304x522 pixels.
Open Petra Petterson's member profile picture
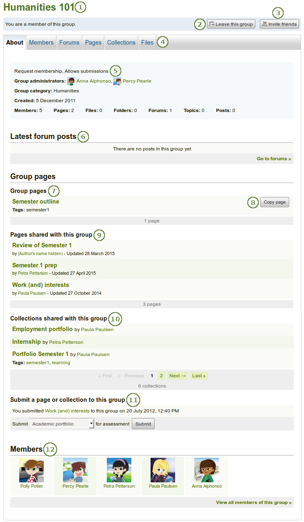pyautogui.click(x=119, y=470)
